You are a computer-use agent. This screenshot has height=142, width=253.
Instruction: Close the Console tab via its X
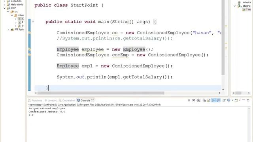tap(93, 100)
